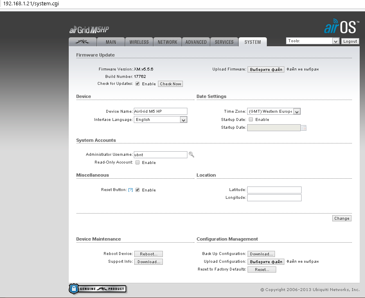Click the Longitude input field
This screenshot has height=298, width=365.
coord(274,198)
